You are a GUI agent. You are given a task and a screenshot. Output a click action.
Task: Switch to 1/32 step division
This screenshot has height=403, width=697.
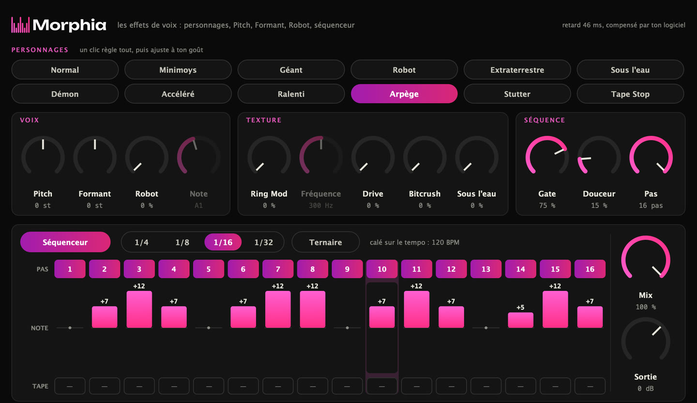(264, 242)
